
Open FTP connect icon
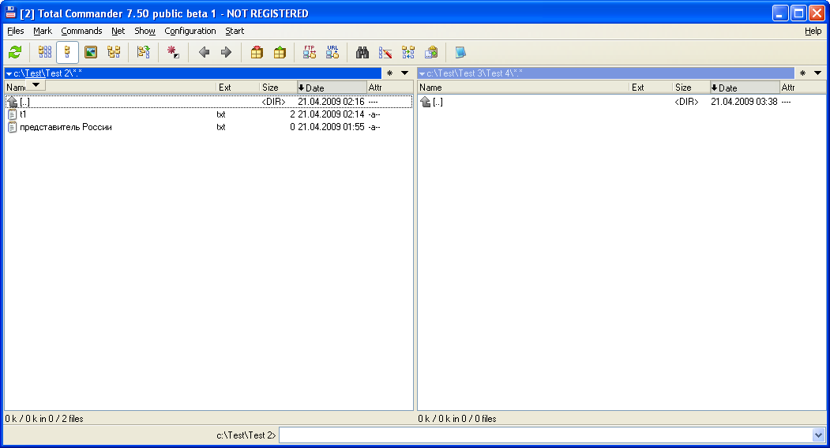click(310, 52)
